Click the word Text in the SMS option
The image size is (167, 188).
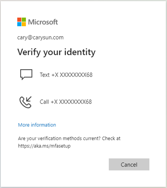click(45, 75)
